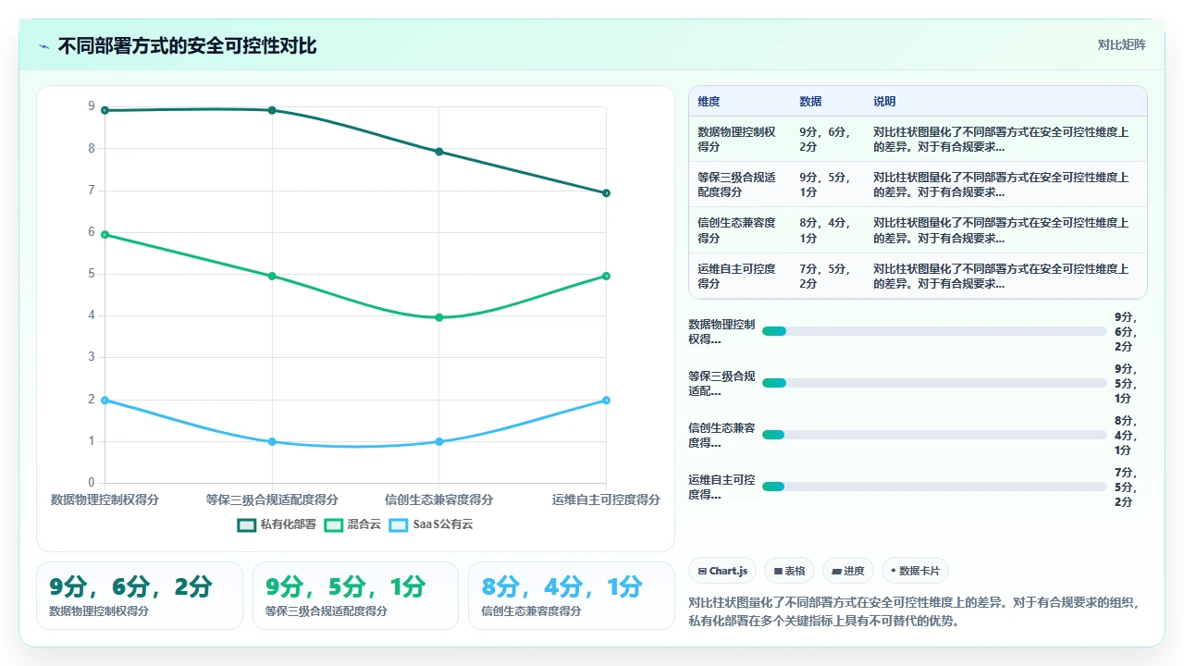1184x666 pixels.
Task: Click the 等保三级合规 progress row label
Action: point(722,383)
